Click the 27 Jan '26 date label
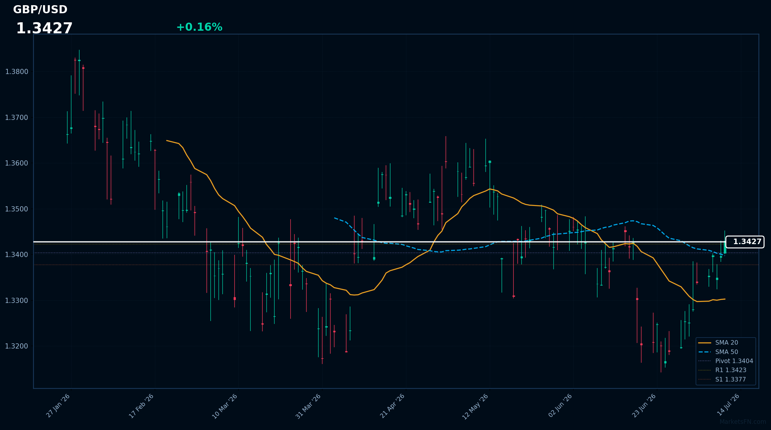The width and height of the screenshot is (771, 430). [58, 406]
